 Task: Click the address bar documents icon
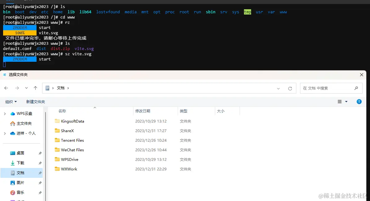[47, 88]
